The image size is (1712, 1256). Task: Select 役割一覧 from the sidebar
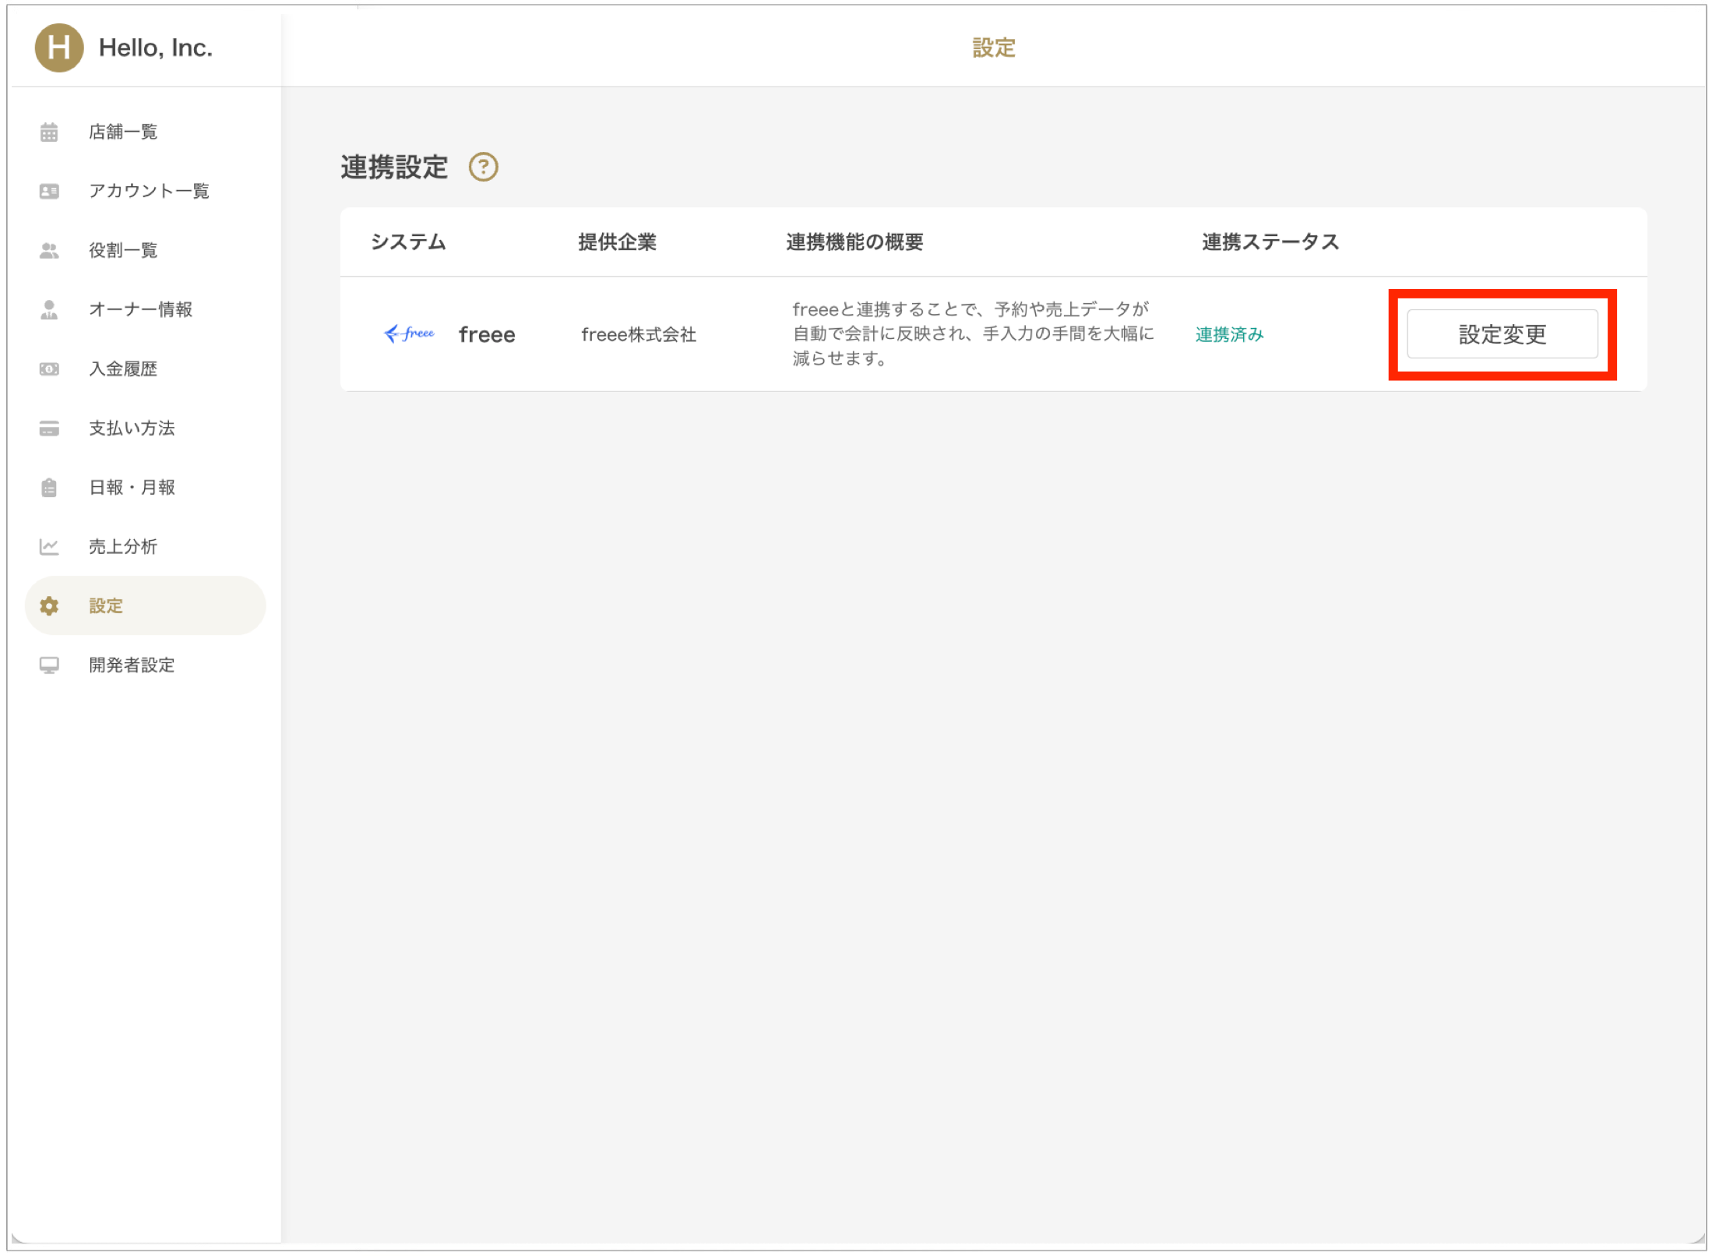click(145, 251)
